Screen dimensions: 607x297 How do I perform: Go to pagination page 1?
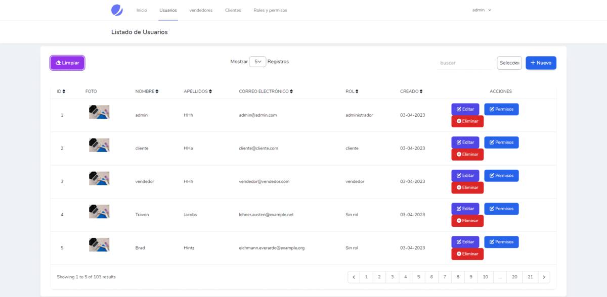point(366,277)
